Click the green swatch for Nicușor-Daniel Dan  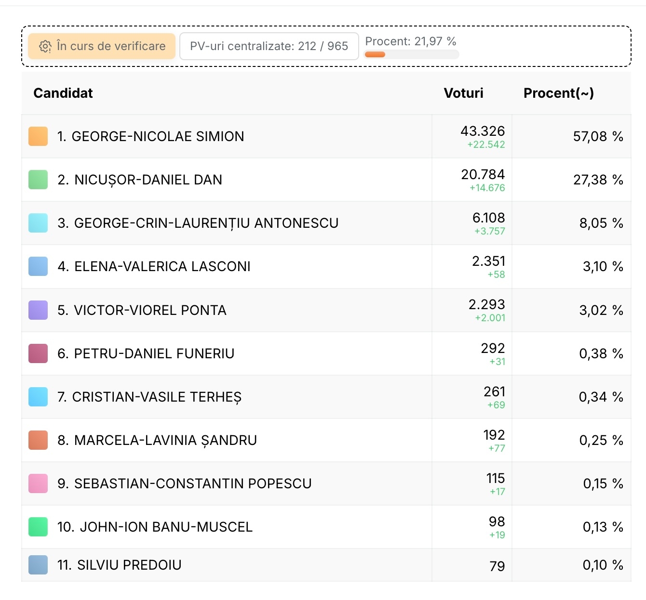click(38, 180)
